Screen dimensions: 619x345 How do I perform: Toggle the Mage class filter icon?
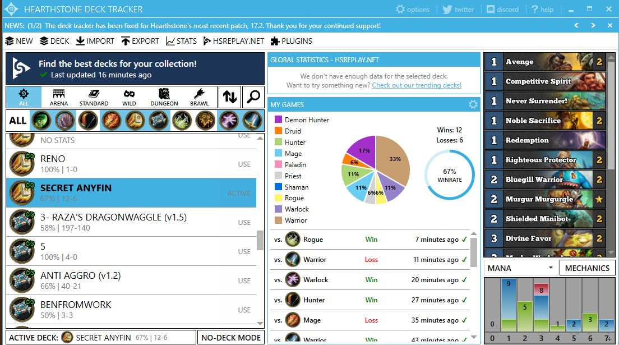pyautogui.click(x=112, y=121)
